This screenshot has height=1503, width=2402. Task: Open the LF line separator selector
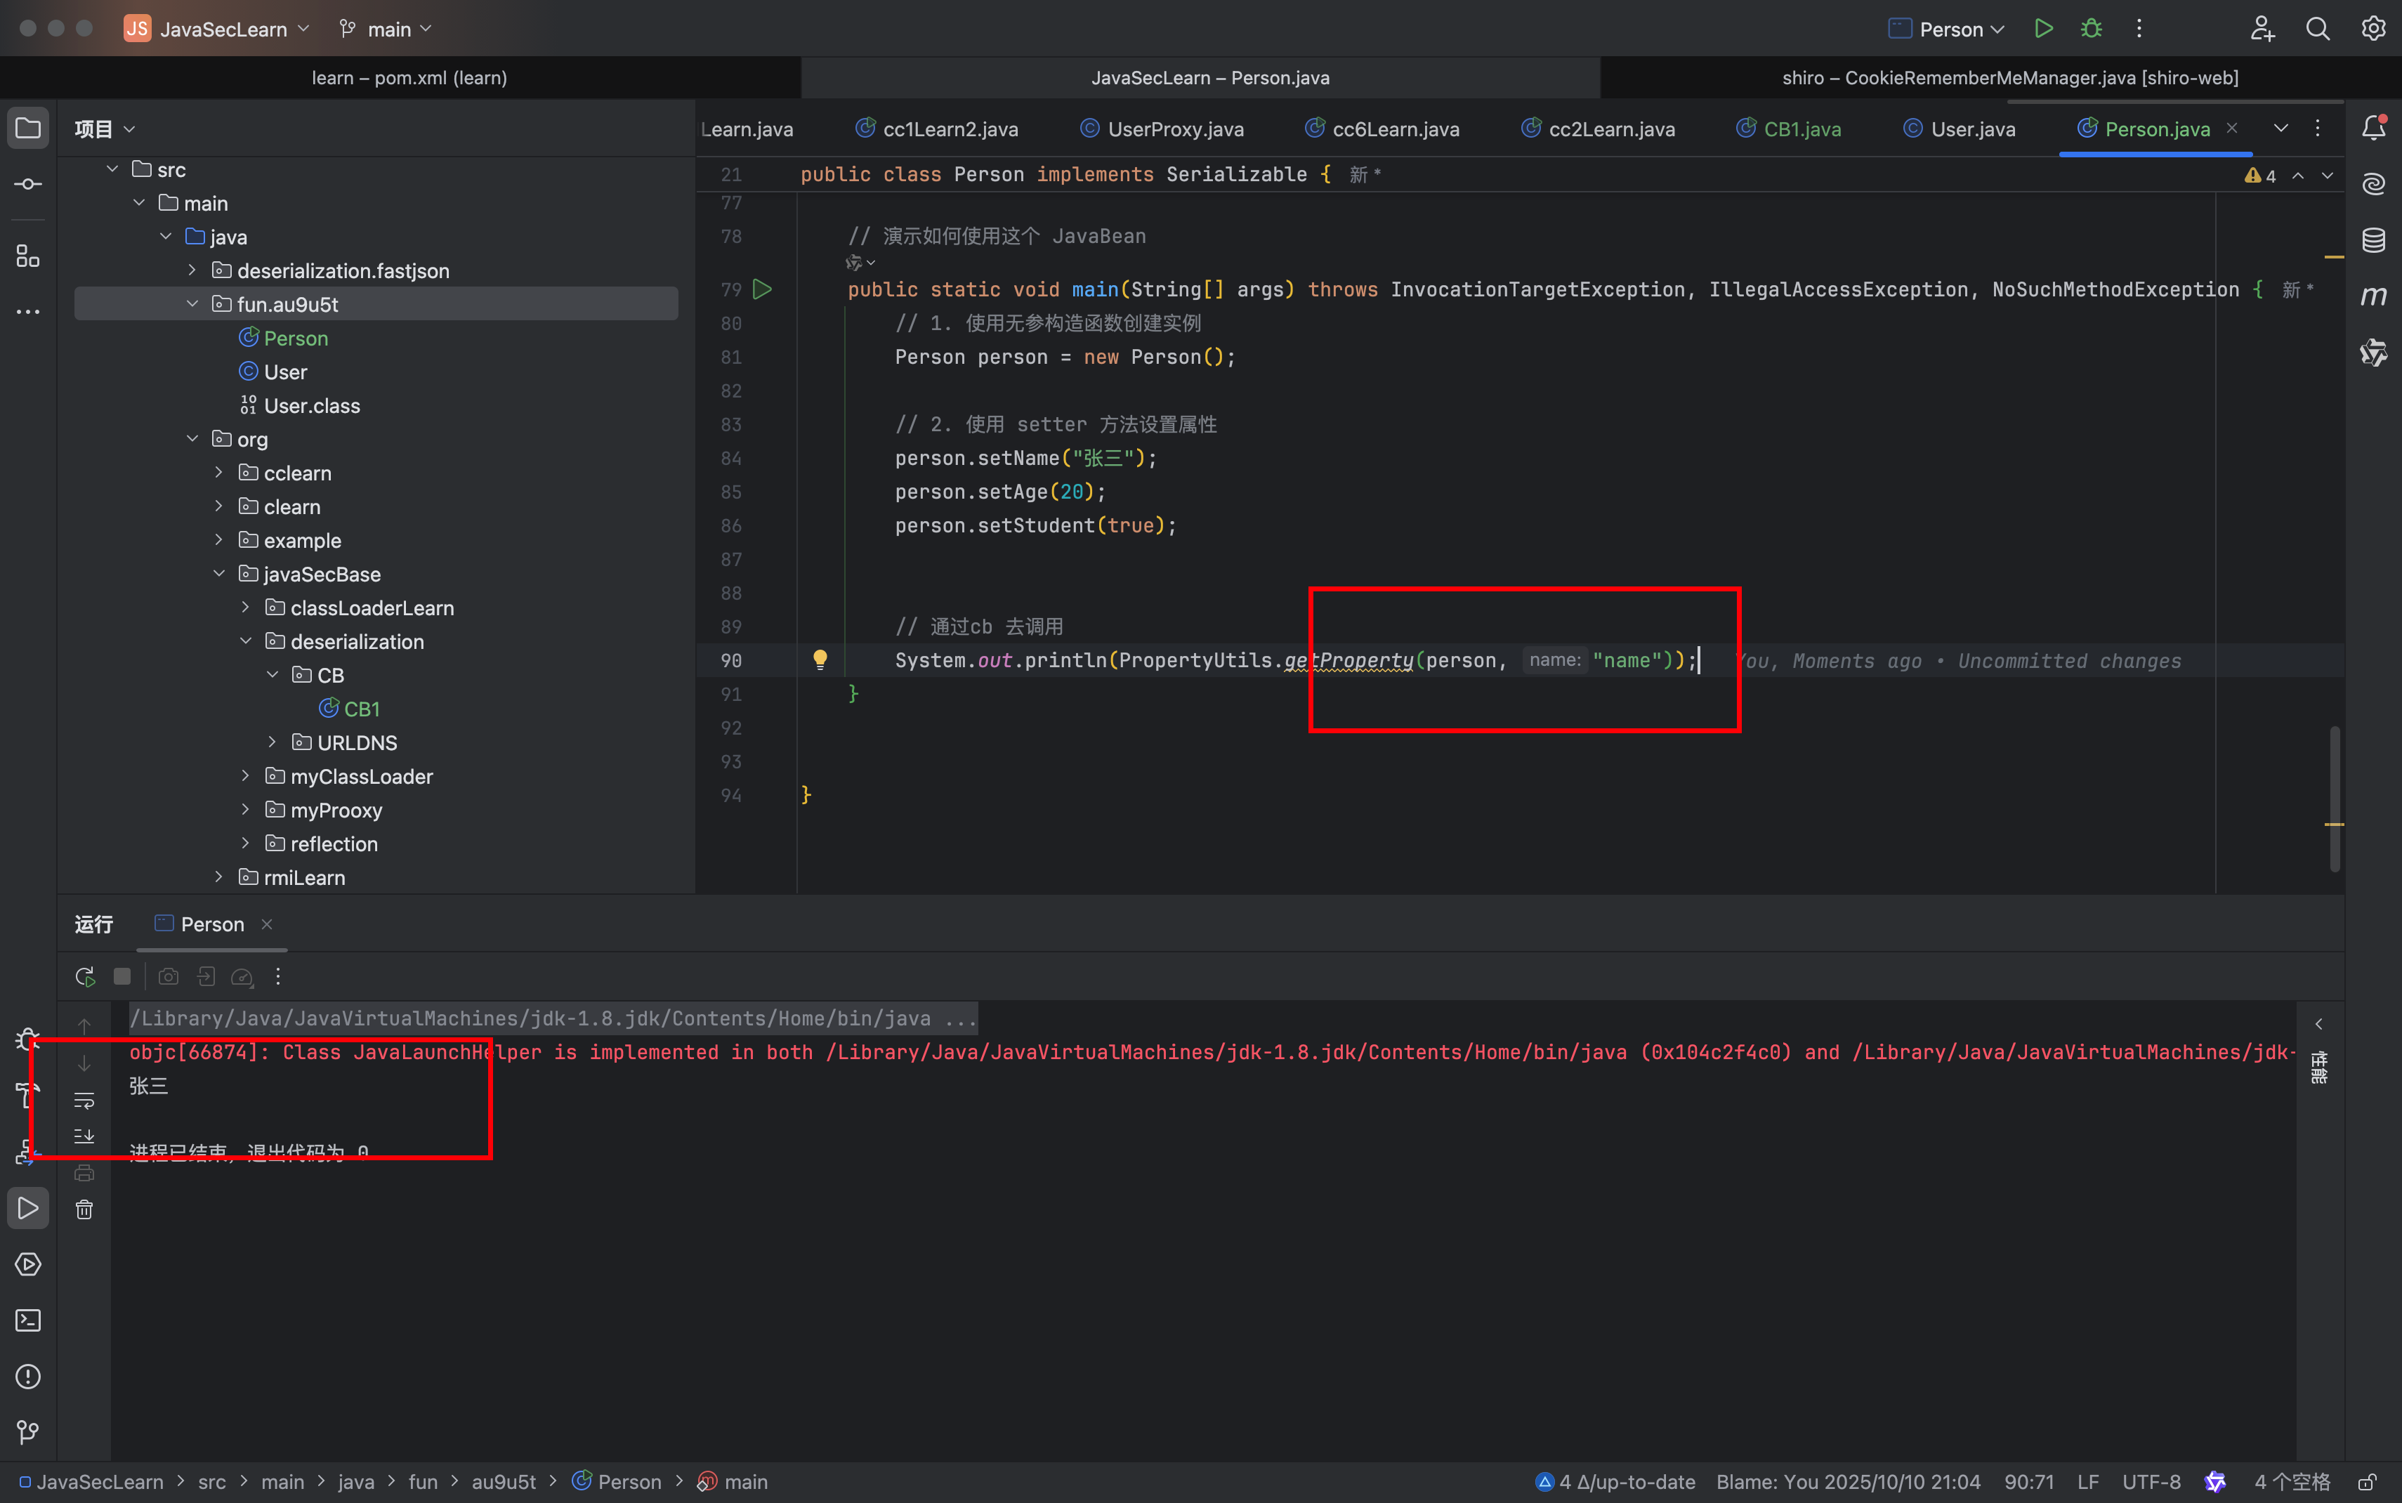click(2088, 1482)
